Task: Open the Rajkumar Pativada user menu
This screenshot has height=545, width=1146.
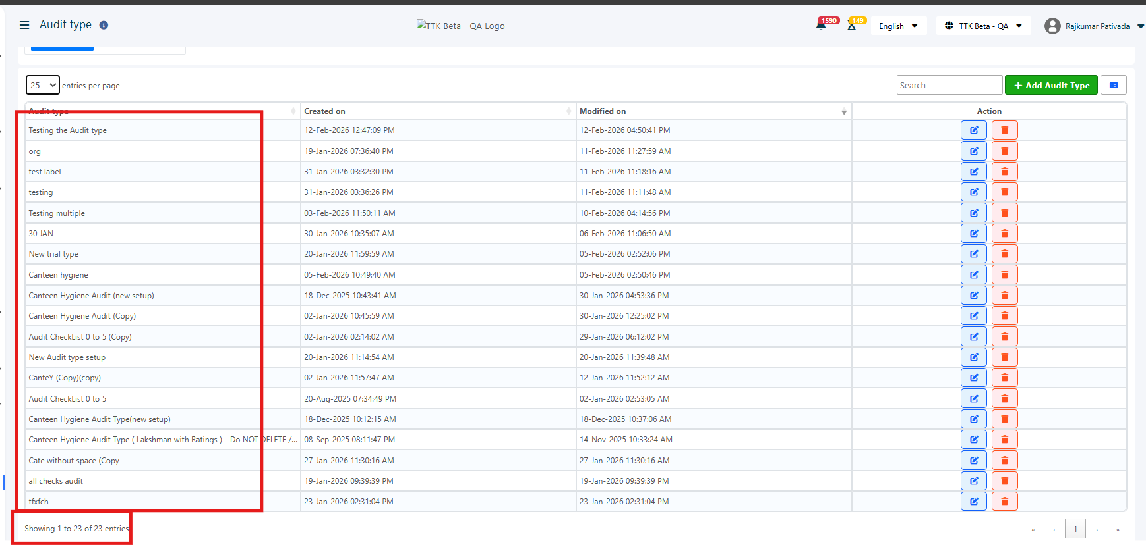Action: click(1094, 26)
